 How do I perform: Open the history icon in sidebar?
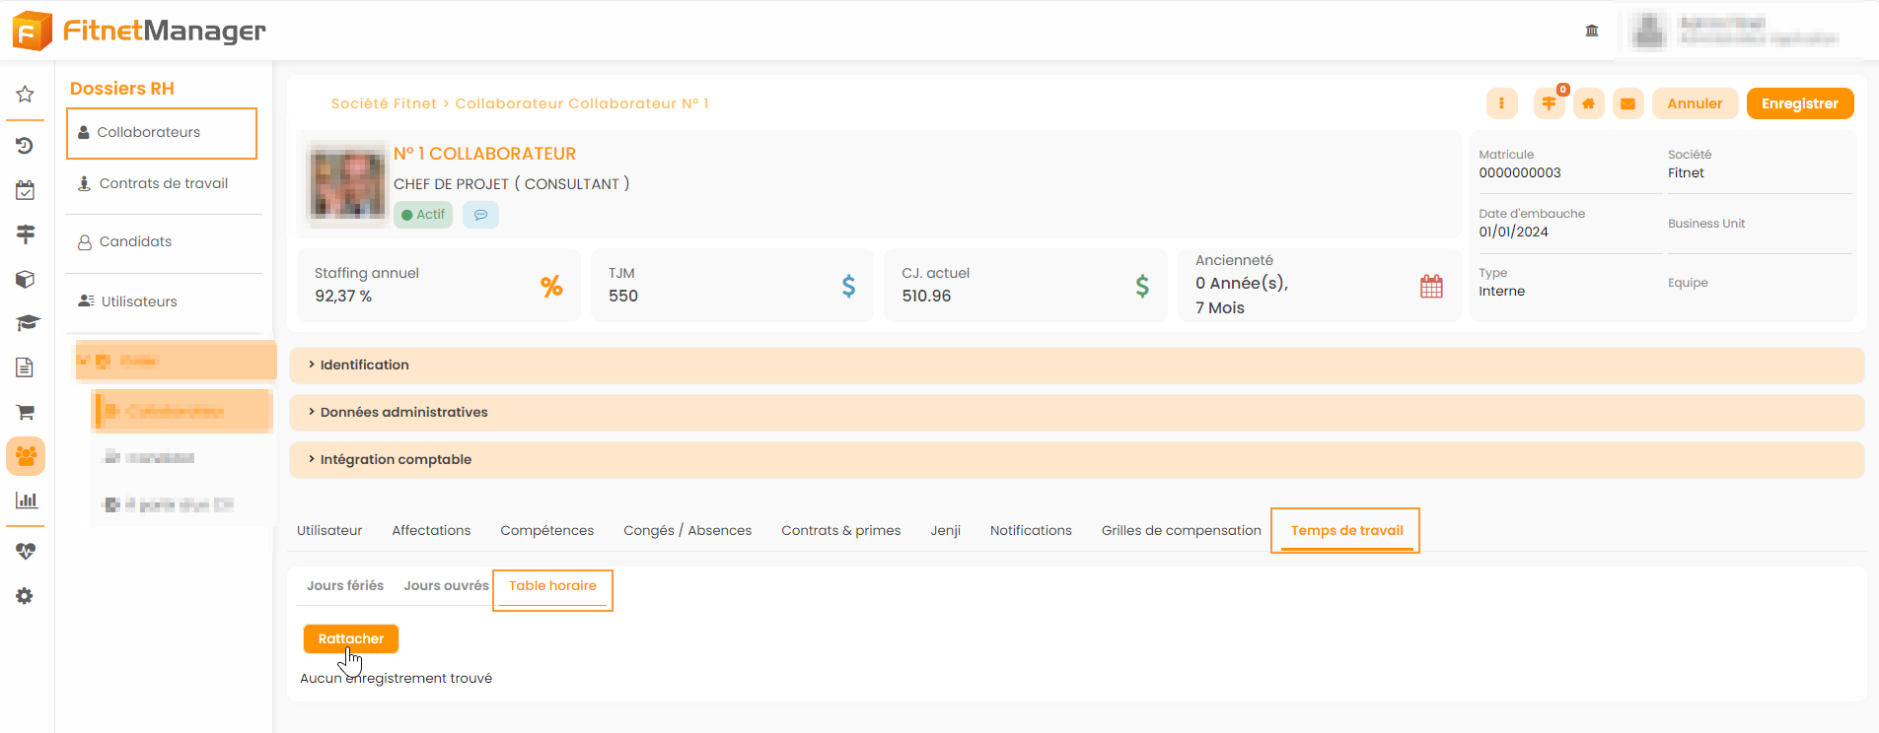(26, 146)
